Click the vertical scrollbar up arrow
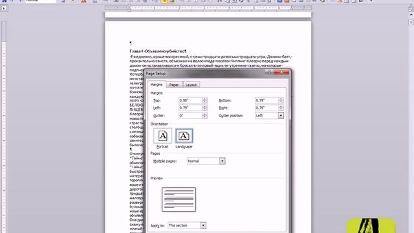 [411, 15]
